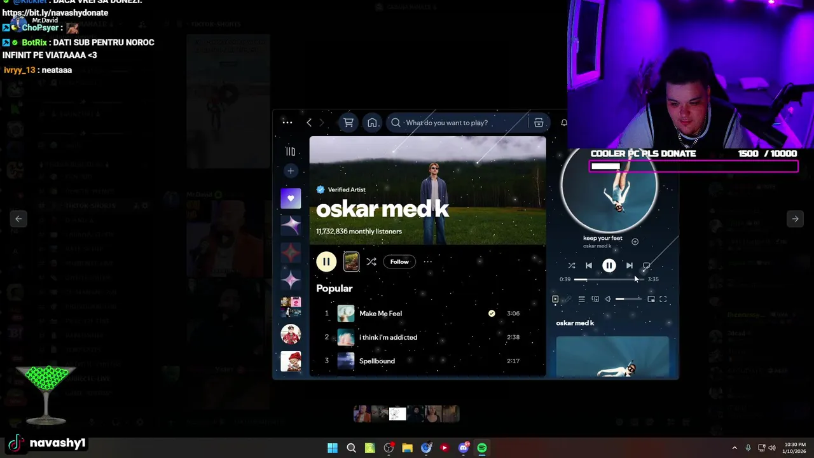Toggle shuffle on the artist page
Viewport: 814px width, 458px height.
[x=371, y=261]
